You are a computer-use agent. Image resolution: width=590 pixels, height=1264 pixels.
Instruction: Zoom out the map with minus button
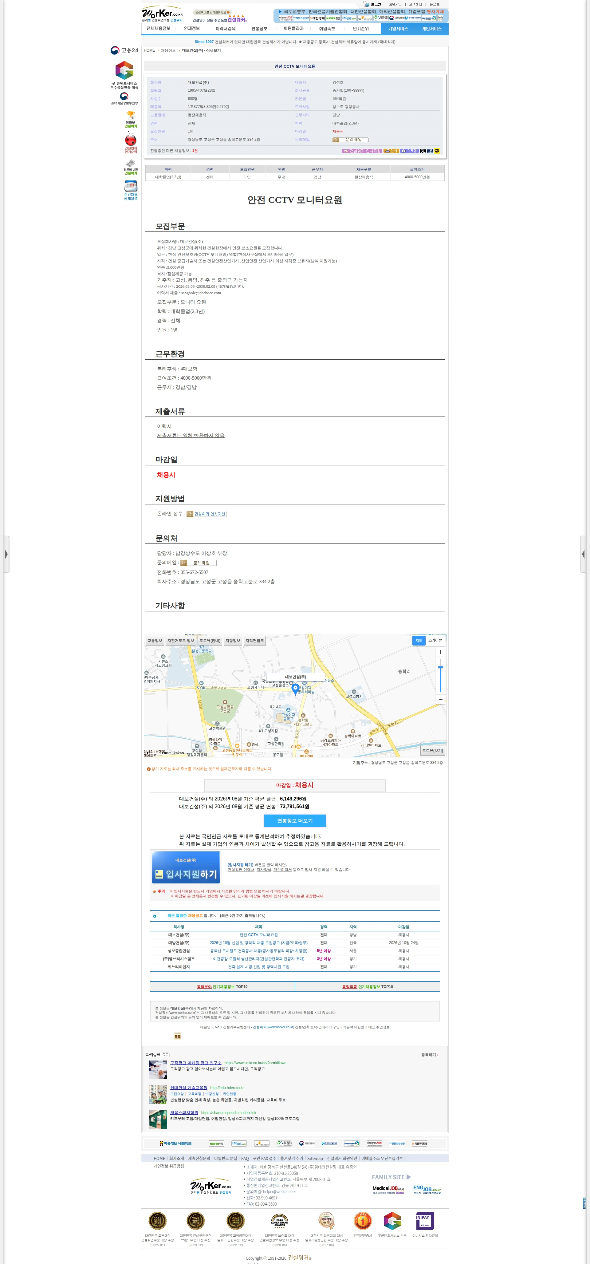click(440, 700)
